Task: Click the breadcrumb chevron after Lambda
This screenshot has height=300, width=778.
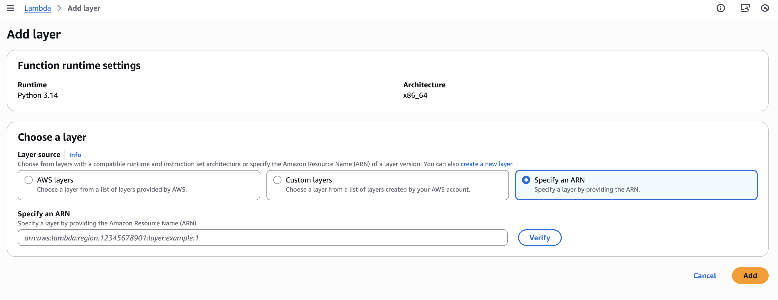Action: 59,8
